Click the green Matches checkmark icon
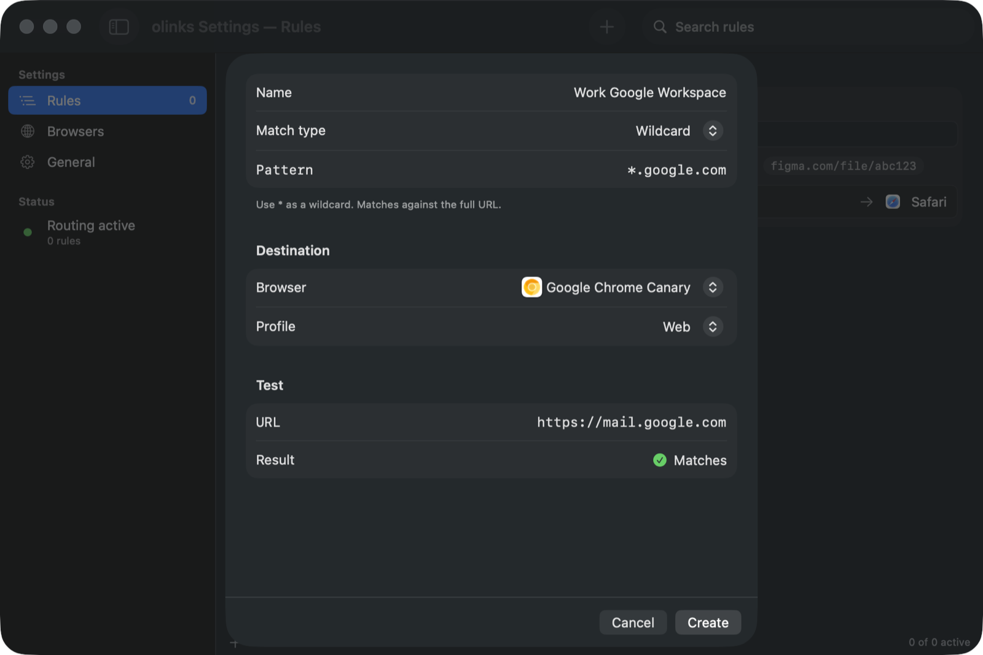983x655 pixels. tap(660, 460)
